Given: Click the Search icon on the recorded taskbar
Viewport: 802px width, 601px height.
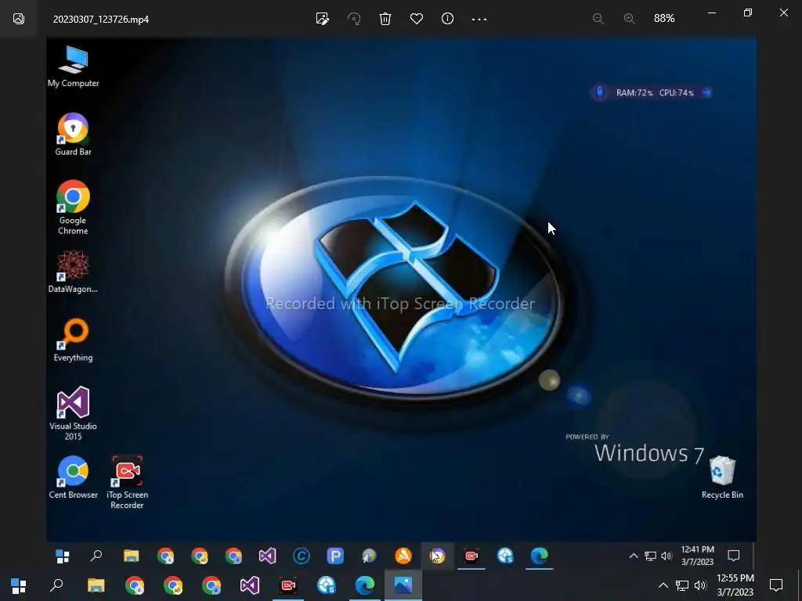Looking at the screenshot, I should pyautogui.click(x=96, y=556).
